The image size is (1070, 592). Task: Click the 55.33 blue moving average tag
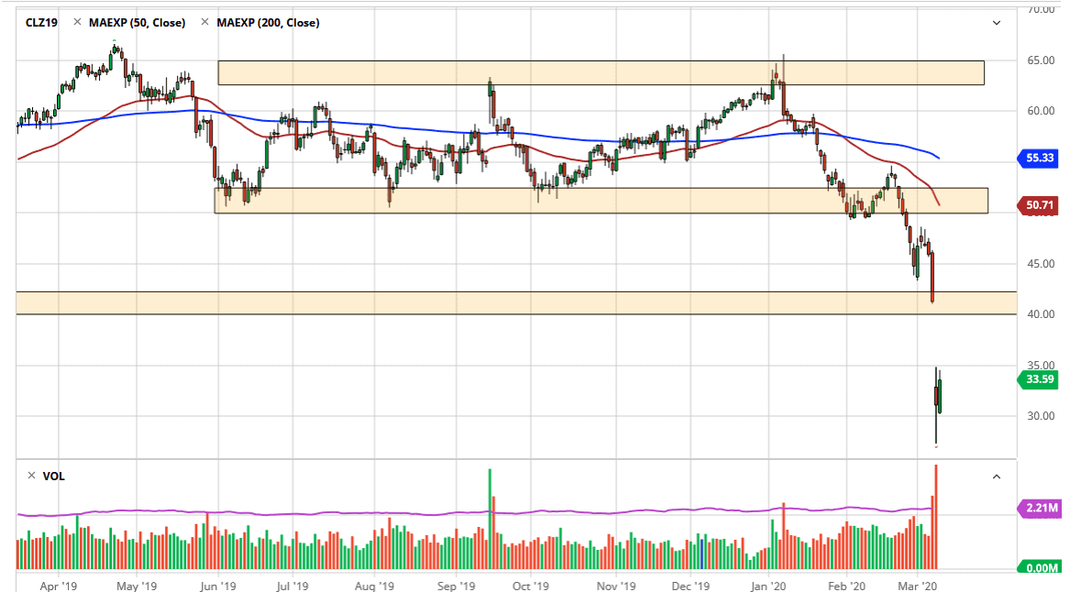1039,158
